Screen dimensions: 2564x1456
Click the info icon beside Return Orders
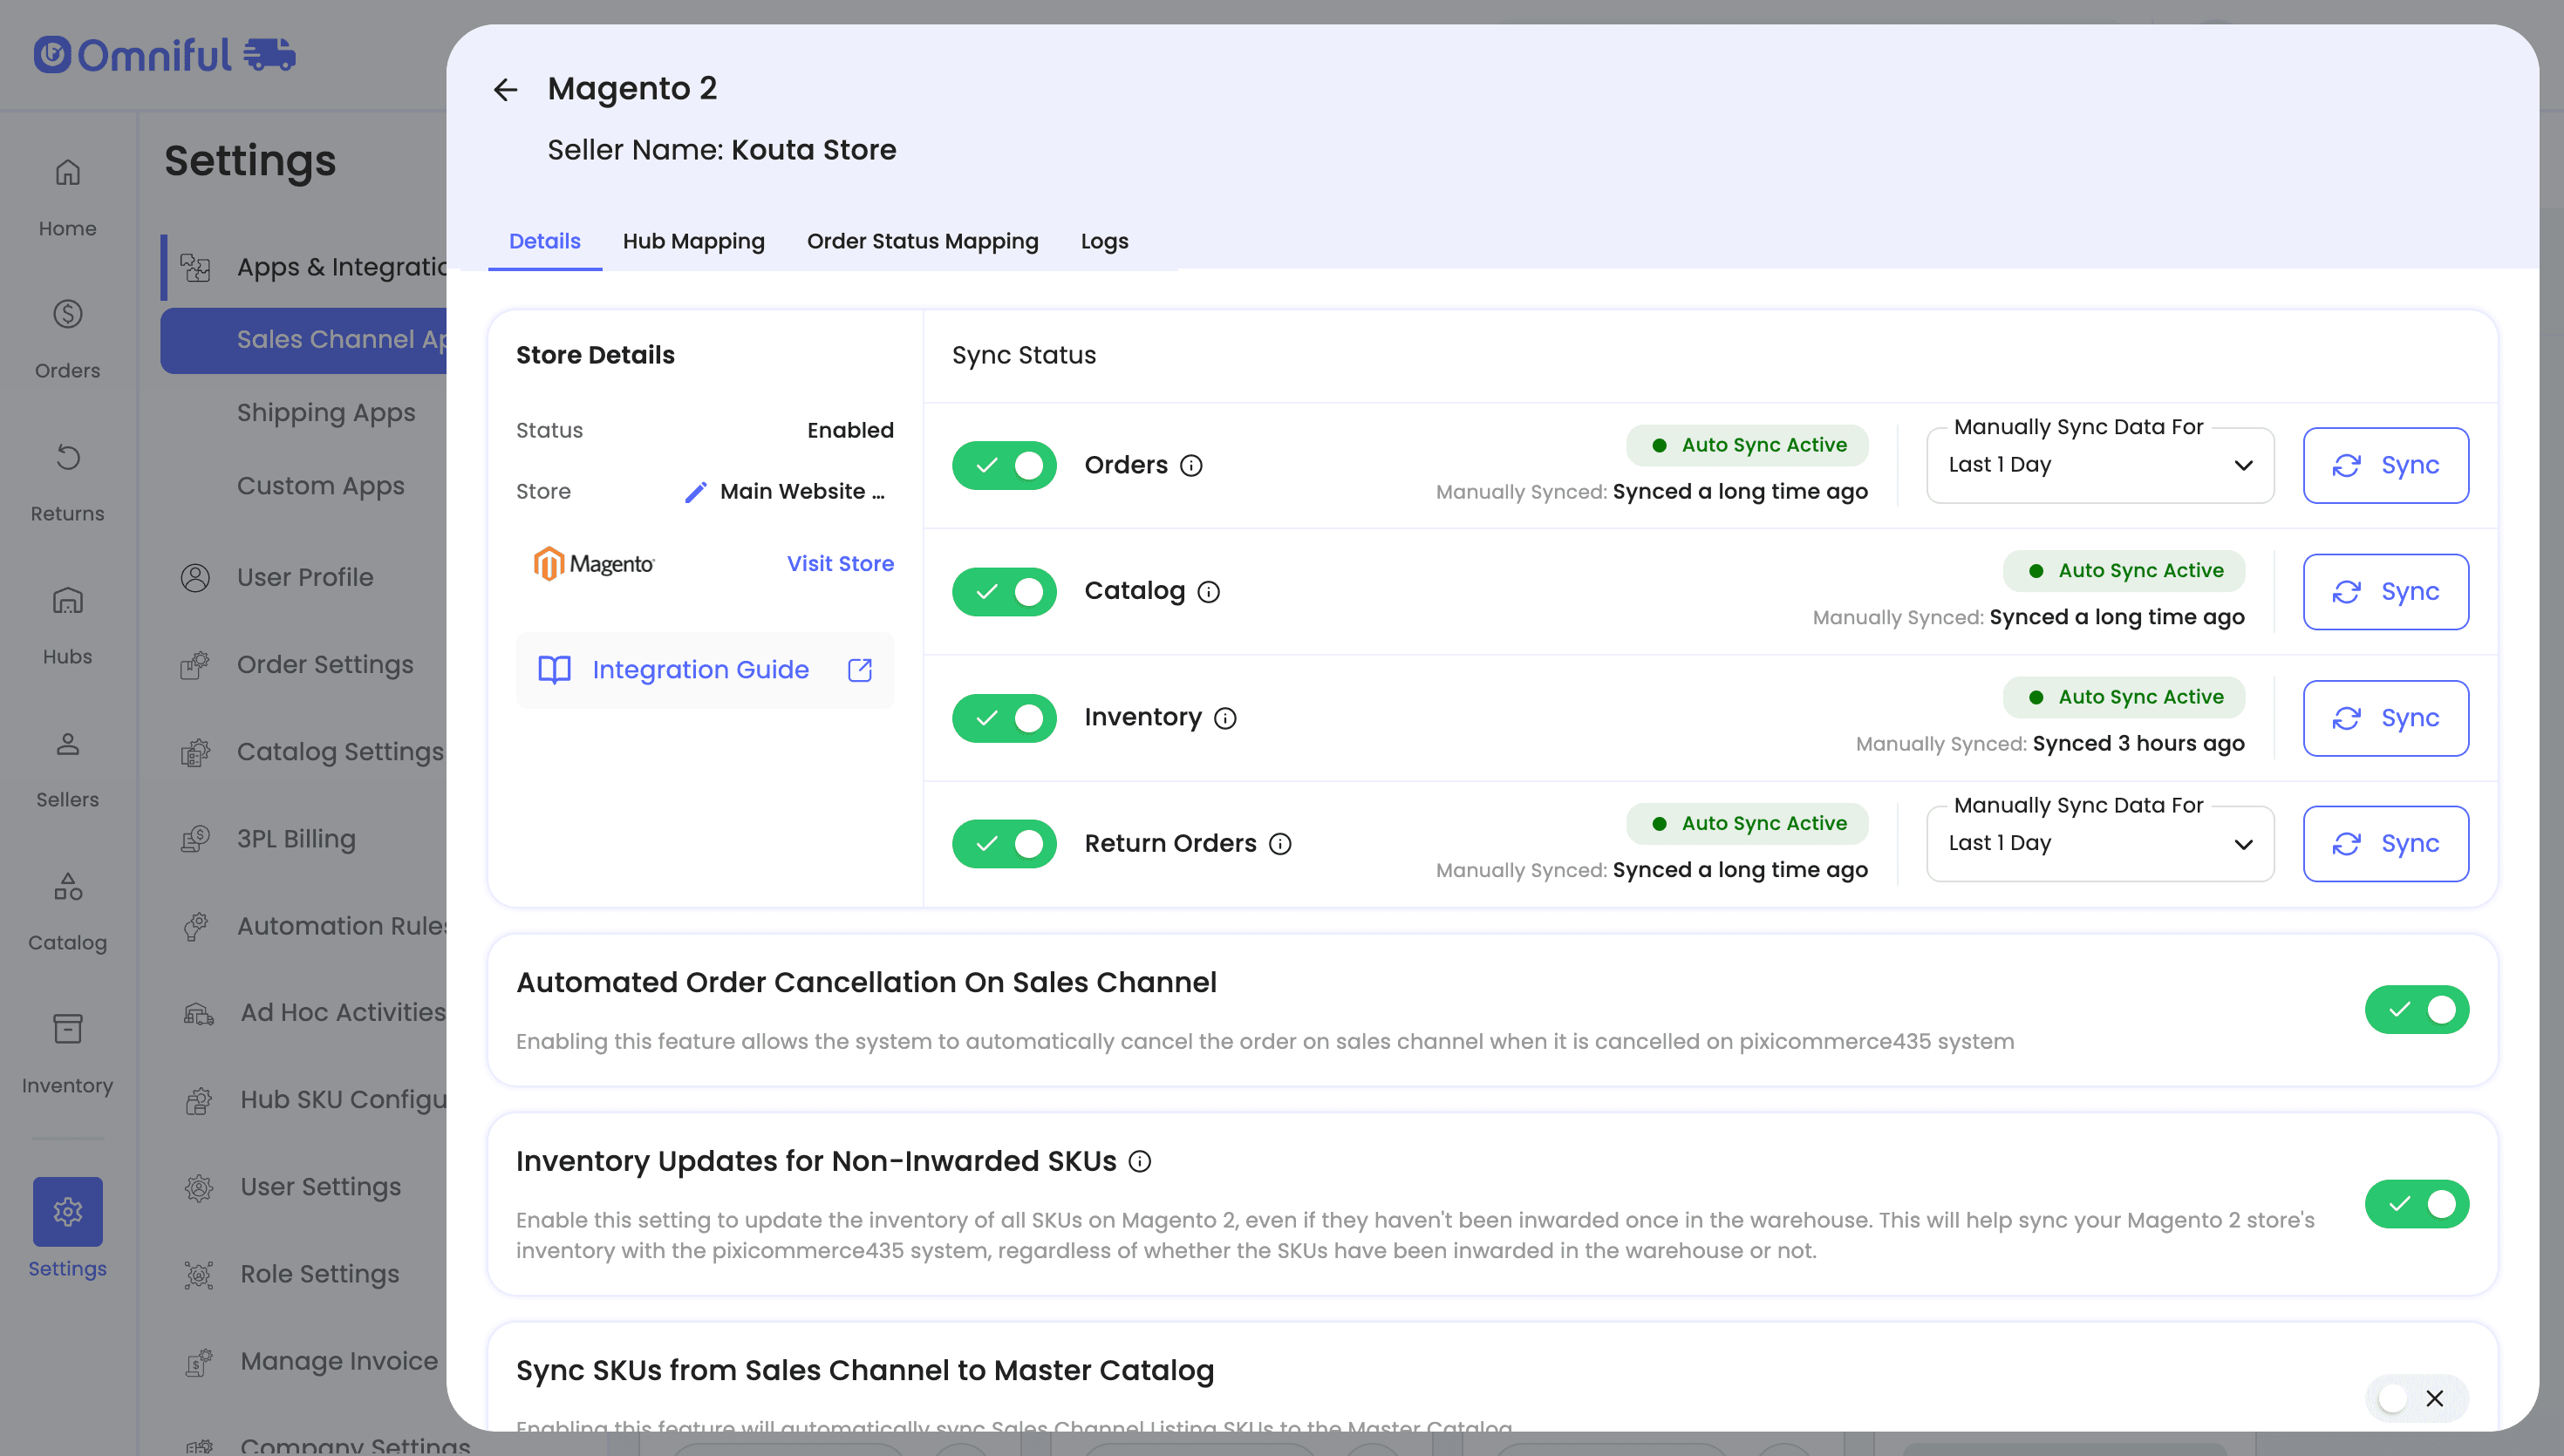tap(1280, 844)
